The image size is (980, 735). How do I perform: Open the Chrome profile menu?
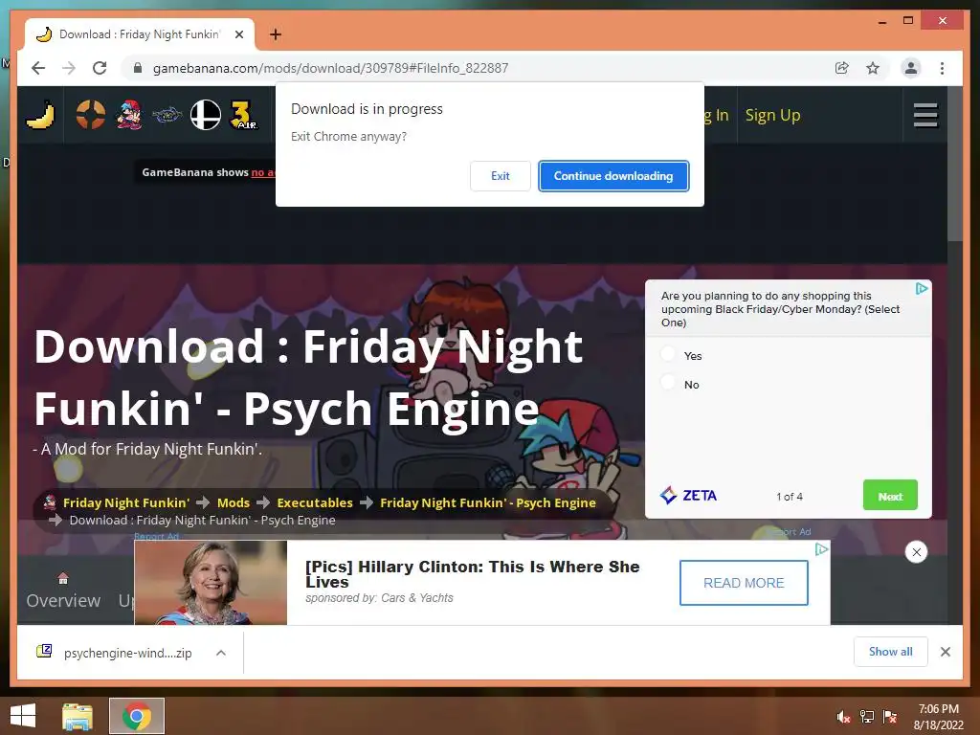click(911, 68)
